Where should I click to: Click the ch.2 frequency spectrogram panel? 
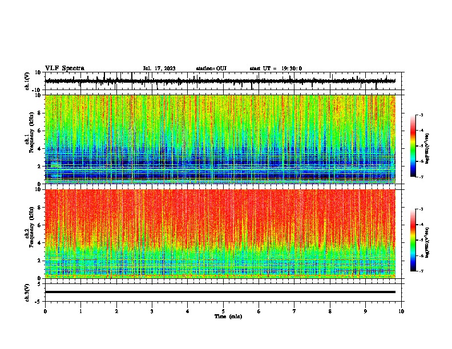[x=220, y=234]
